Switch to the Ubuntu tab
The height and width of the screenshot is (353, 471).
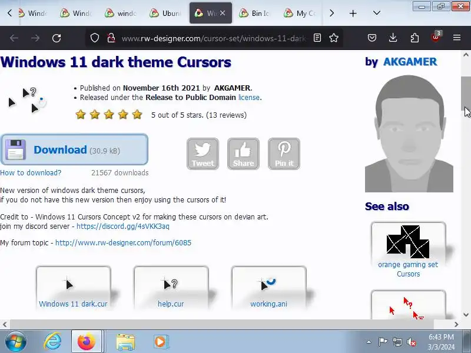167,13
